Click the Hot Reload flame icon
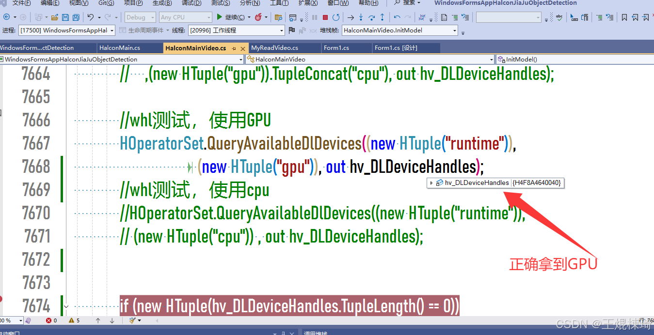Screen dimensions: 654x335 coord(258,17)
